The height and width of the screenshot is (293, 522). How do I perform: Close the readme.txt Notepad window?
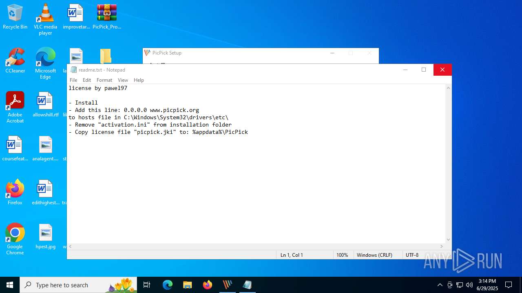pyautogui.click(x=442, y=70)
